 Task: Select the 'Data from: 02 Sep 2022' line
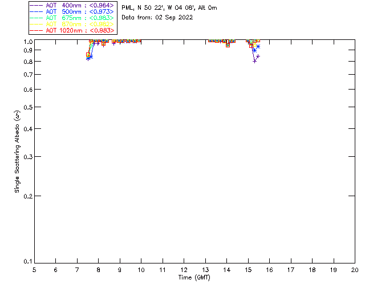point(157,18)
